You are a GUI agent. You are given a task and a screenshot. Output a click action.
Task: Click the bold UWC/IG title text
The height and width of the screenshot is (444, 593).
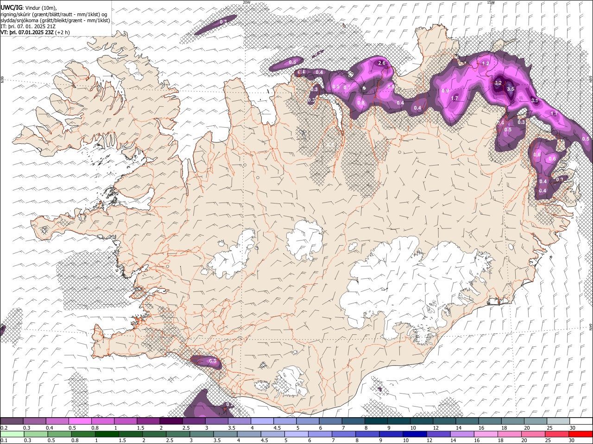[x=11, y=7]
